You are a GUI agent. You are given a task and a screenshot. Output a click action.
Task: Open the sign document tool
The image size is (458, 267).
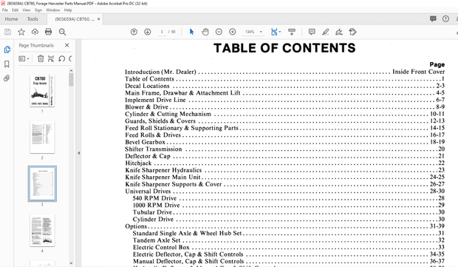[339, 32]
